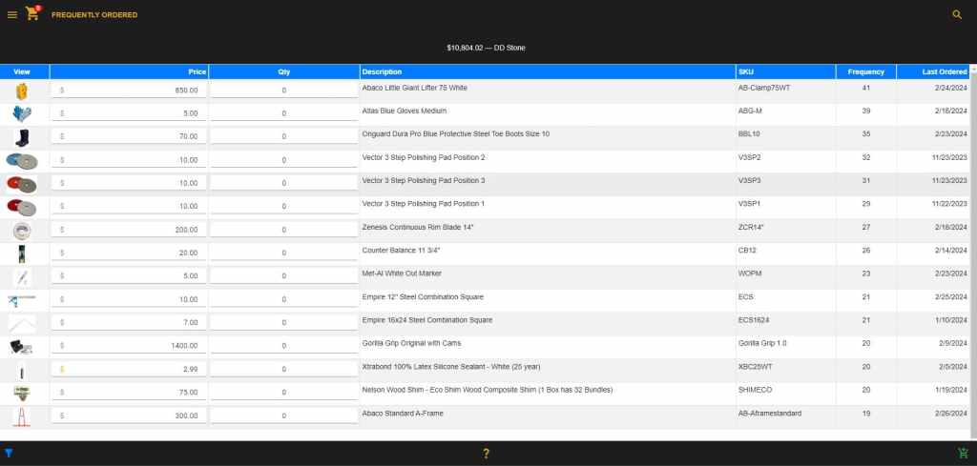Click the Qty field for Counter Balance 11 3/4"
Viewport: 977px width, 466px height.
pyautogui.click(x=283, y=253)
